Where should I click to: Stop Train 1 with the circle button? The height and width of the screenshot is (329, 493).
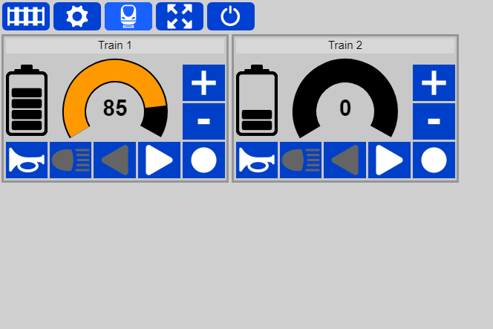(x=203, y=160)
